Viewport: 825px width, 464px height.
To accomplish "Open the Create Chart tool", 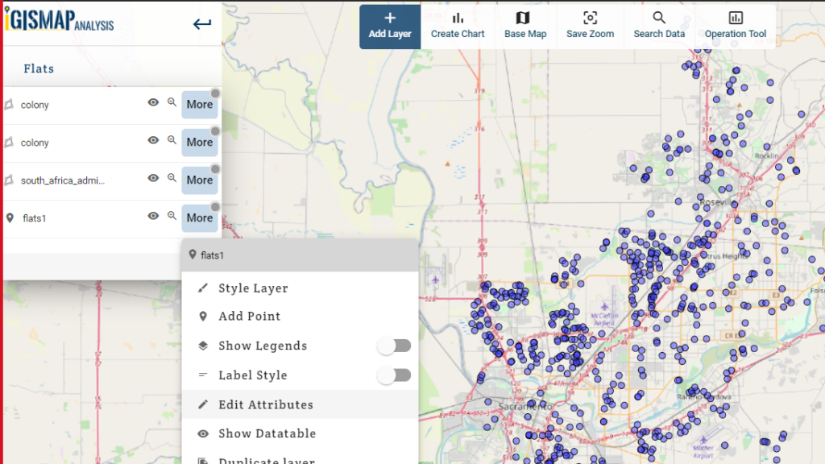I will [458, 24].
